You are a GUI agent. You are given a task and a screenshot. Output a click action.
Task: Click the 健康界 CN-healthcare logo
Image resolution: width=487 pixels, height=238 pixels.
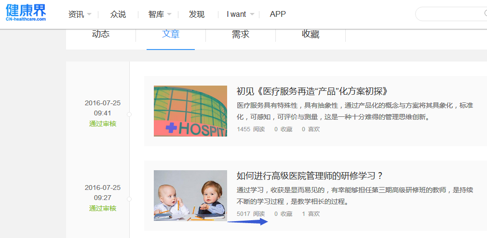[26, 13]
